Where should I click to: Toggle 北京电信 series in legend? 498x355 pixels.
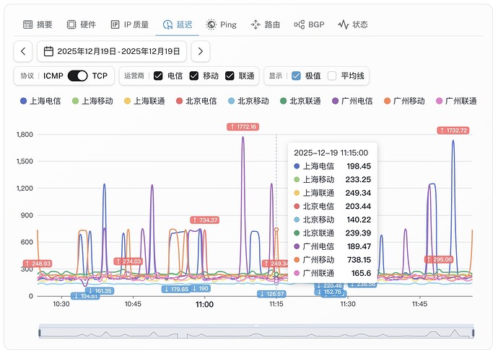196,101
